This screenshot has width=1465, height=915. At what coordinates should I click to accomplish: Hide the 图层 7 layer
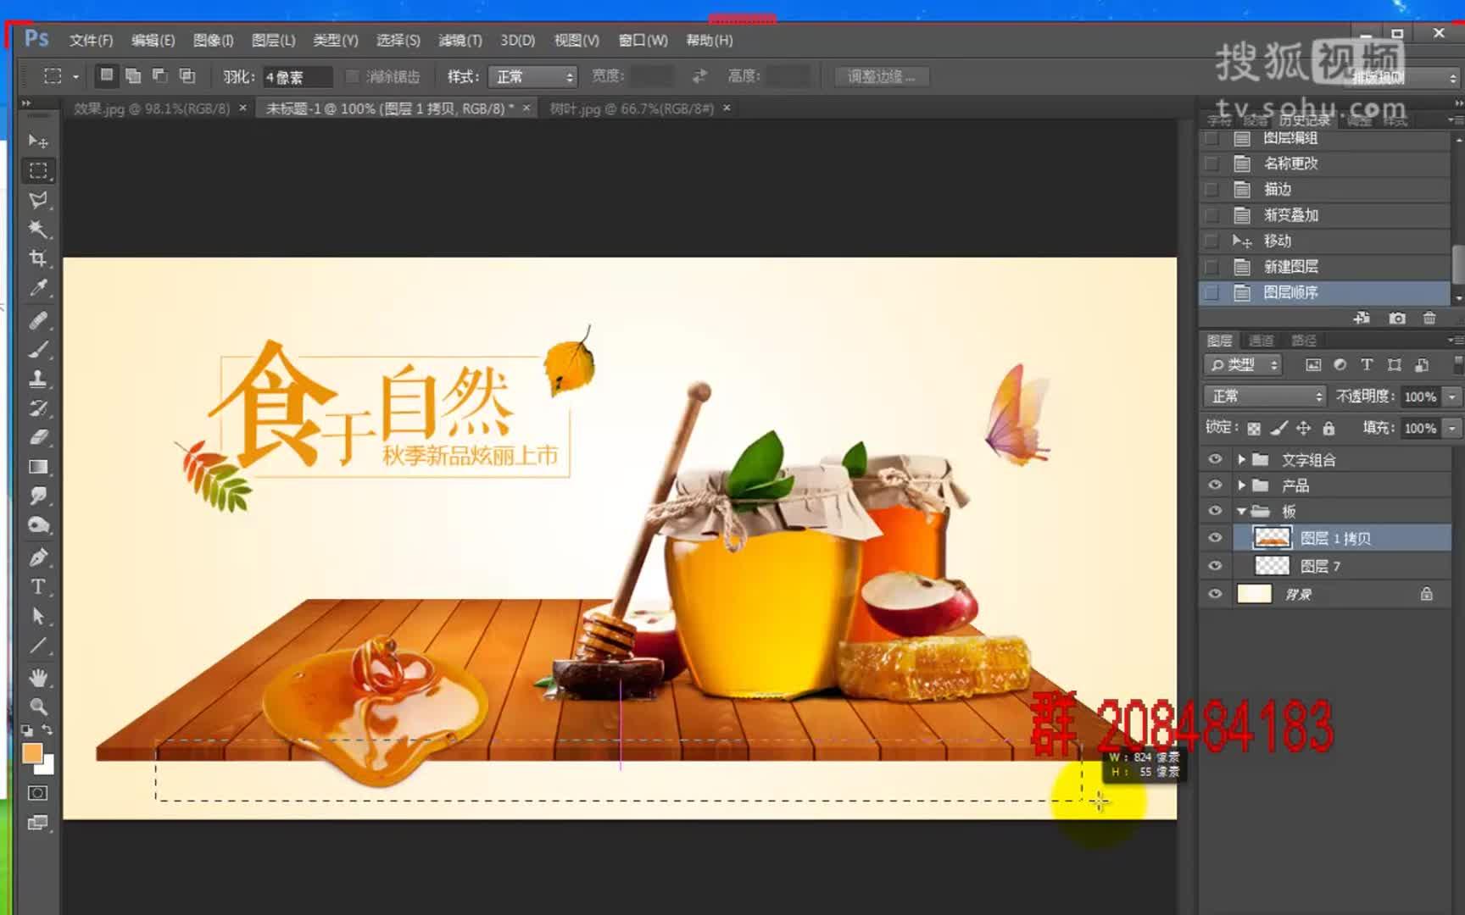[x=1215, y=565]
